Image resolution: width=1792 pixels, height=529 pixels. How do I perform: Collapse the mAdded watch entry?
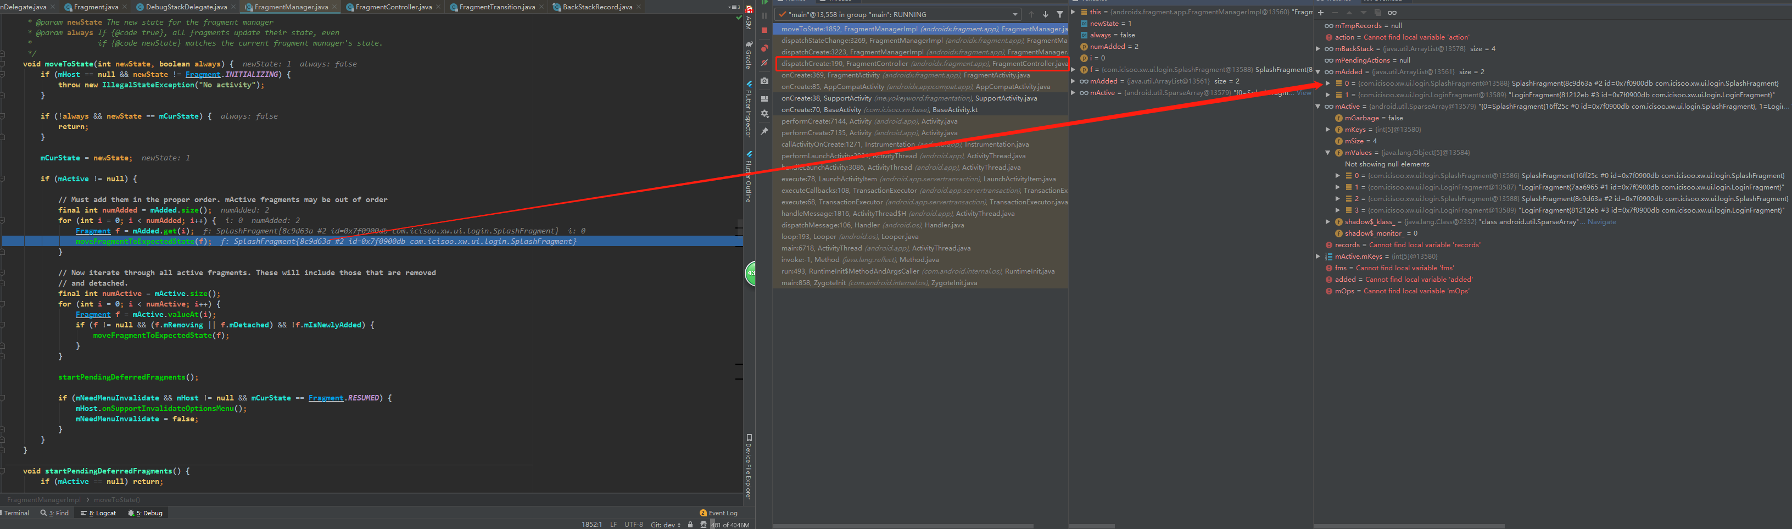point(1318,72)
